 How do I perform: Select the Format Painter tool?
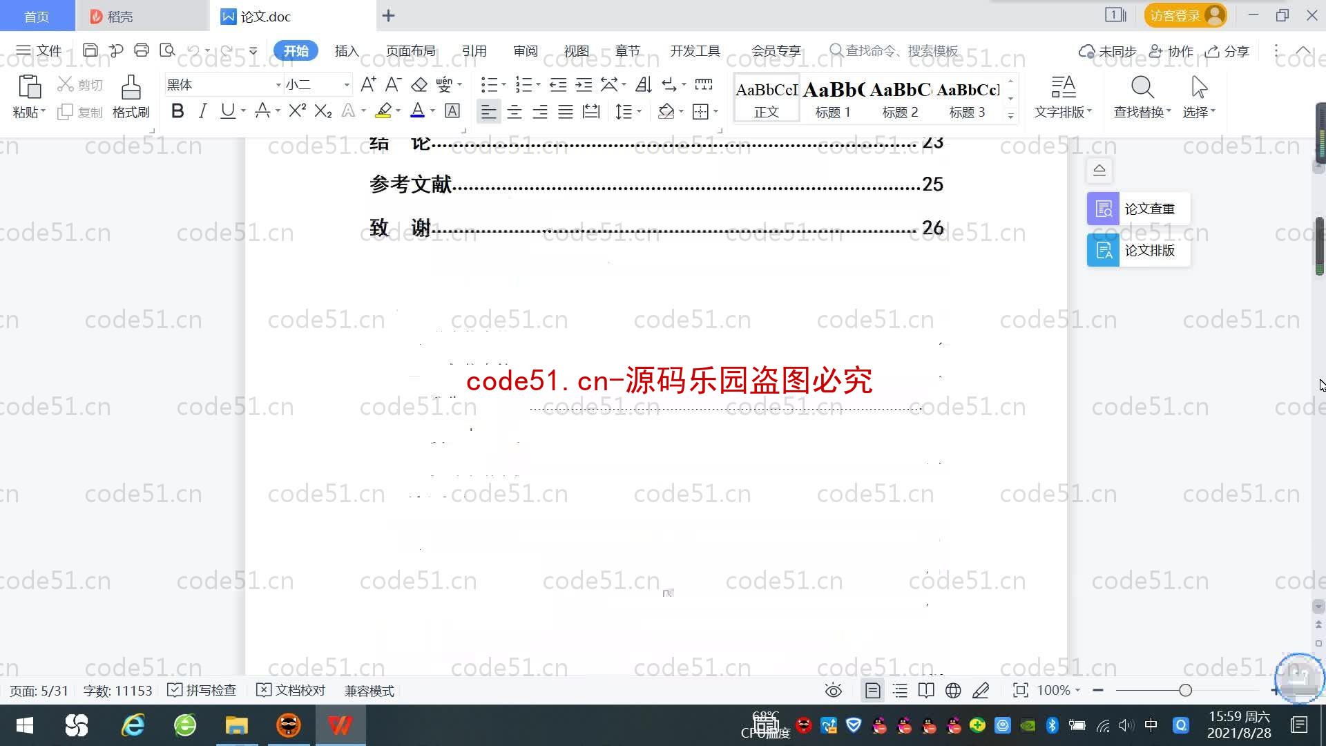coord(131,97)
